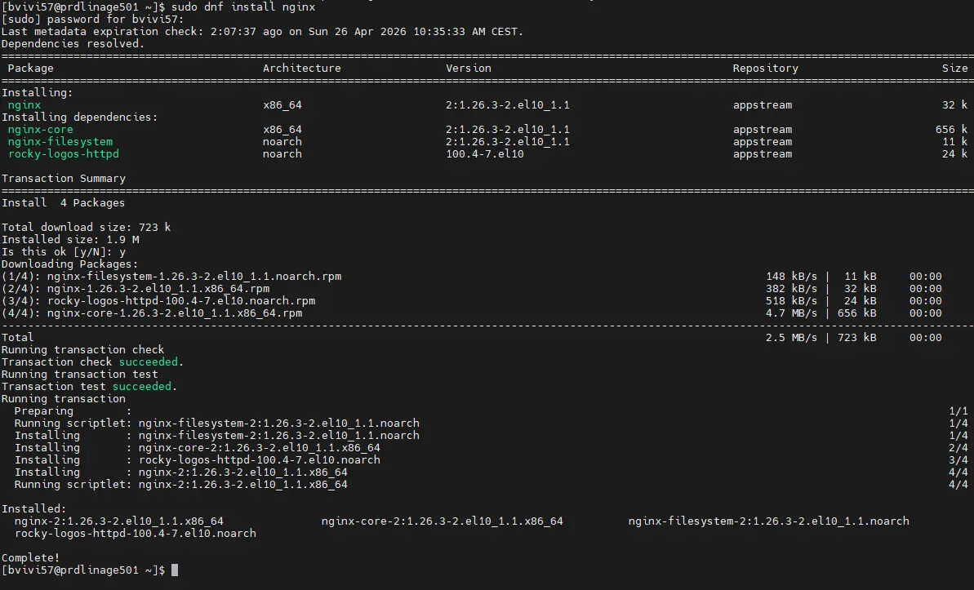Click the 'Repository' column header
The image size is (974, 590).
click(765, 69)
